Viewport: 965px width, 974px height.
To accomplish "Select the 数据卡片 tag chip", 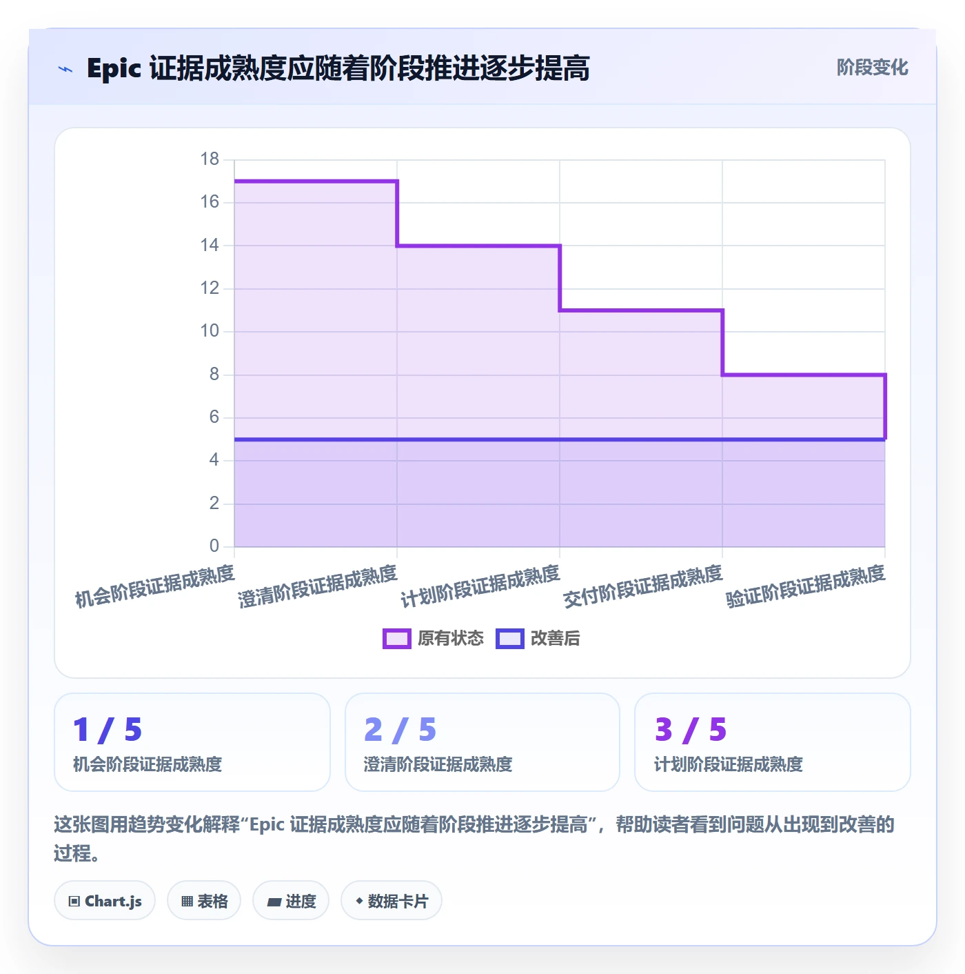I will tap(392, 901).
